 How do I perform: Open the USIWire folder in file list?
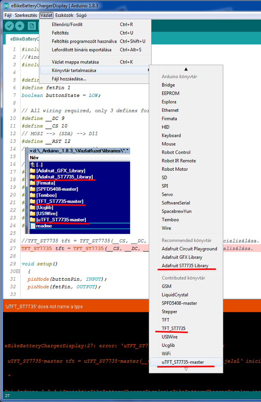tap(44, 214)
